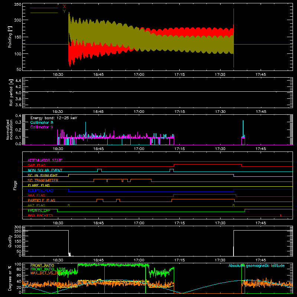This screenshot has height=297, width=297.
Task: Click the ATTENUATOR_STATE flag label
Action: pyautogui.click(x=45, y=160)
